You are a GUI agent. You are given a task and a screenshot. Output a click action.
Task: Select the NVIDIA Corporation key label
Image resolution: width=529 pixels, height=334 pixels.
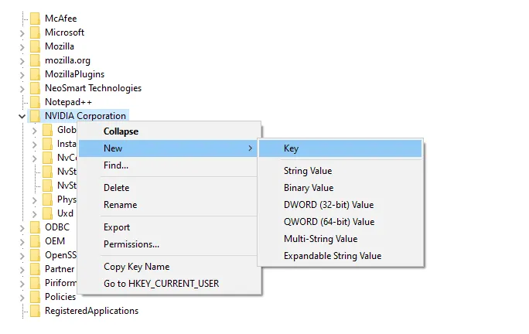pyautogui.click(x=85, y=116)
